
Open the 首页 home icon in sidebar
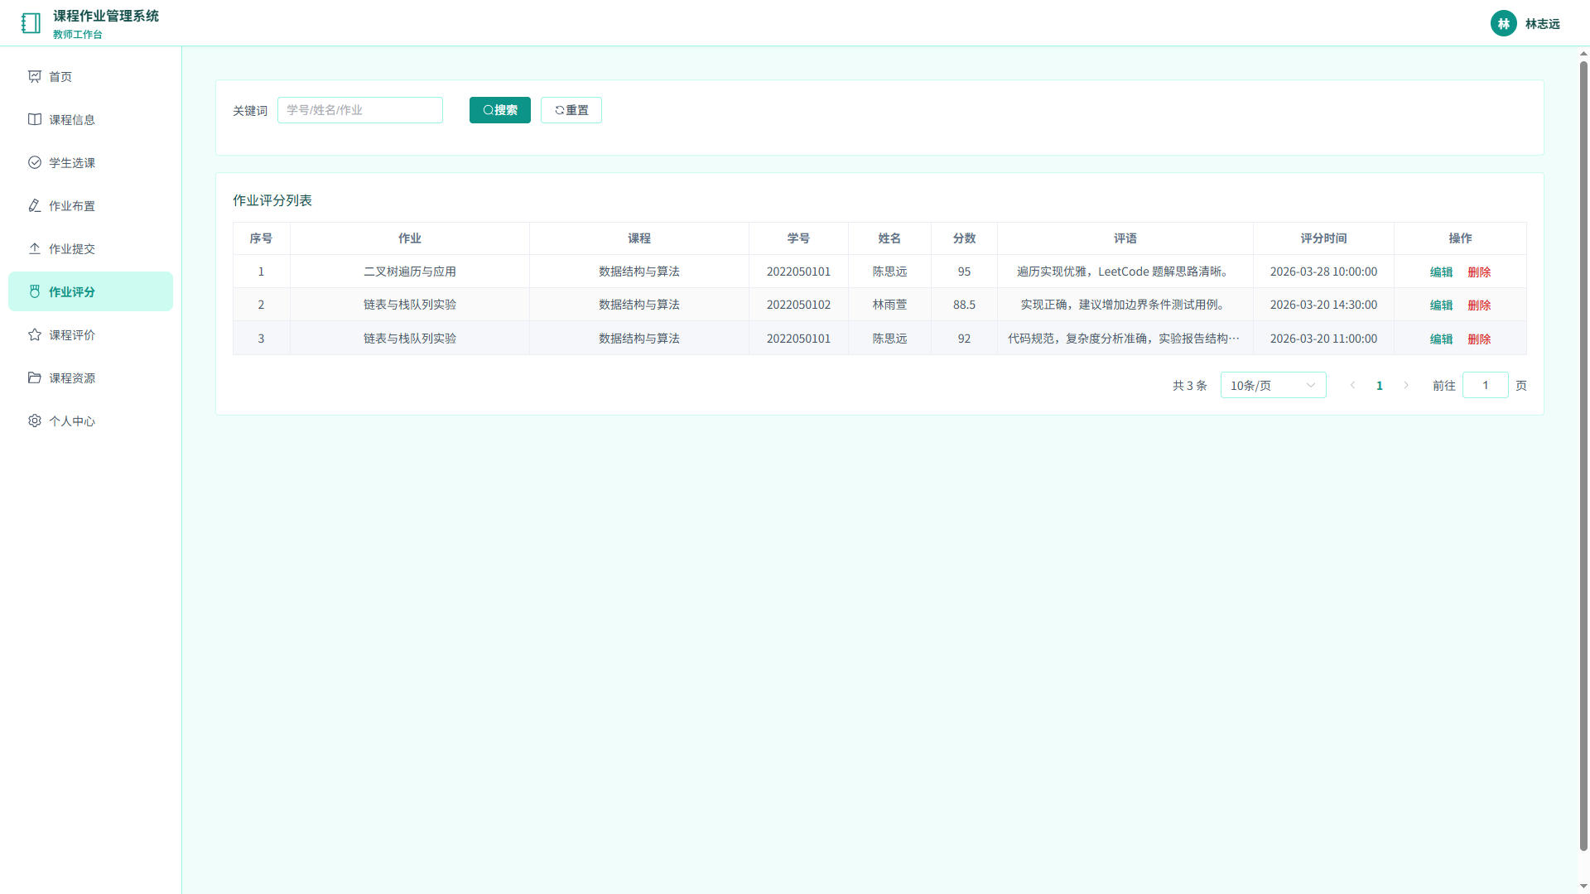[x=35, y=76]
